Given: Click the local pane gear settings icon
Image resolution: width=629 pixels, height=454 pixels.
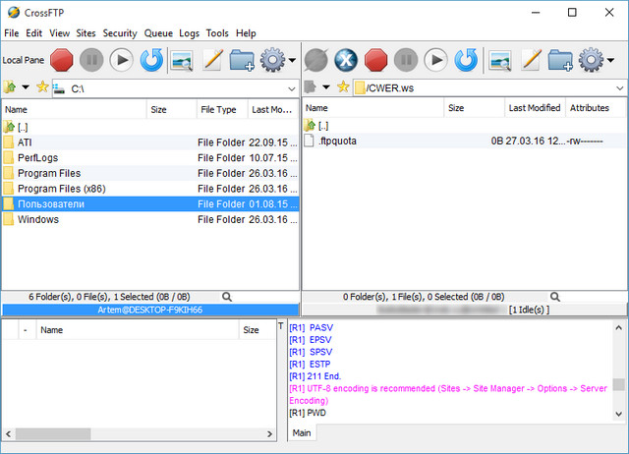Looking at the screenshot, I should pos(272,60).
